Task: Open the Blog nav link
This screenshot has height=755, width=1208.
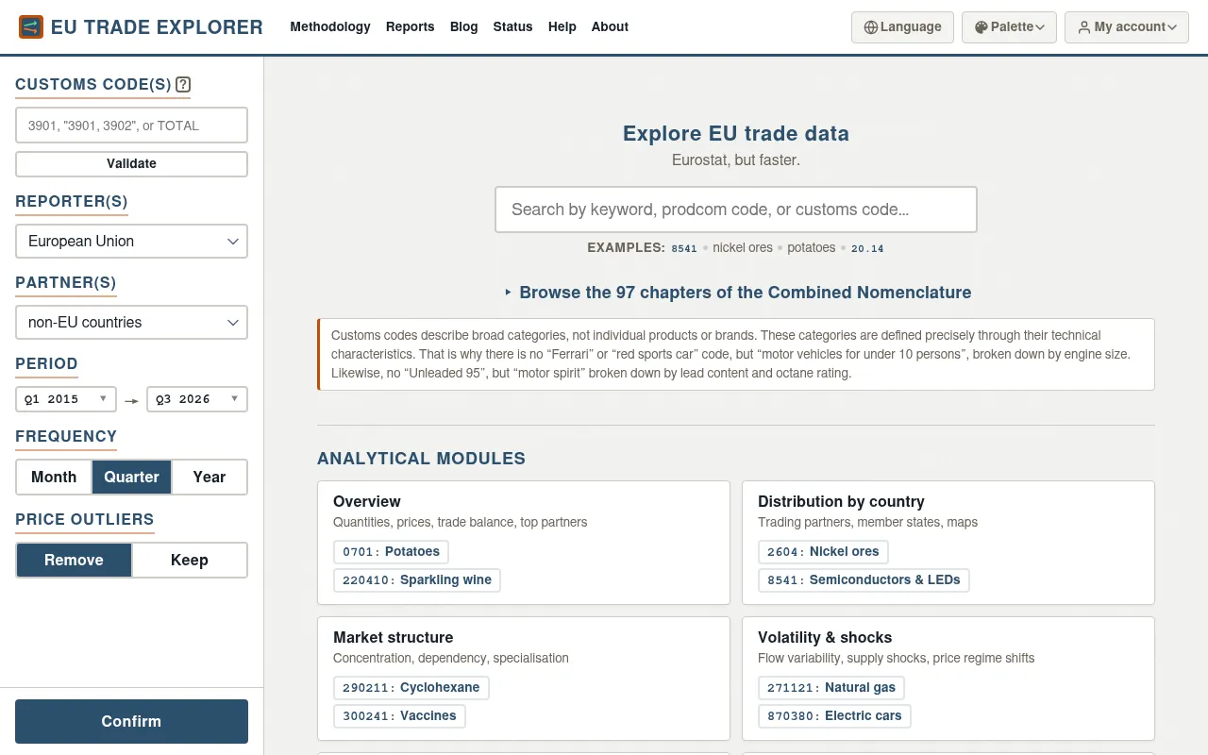Action: coord(464,27)
